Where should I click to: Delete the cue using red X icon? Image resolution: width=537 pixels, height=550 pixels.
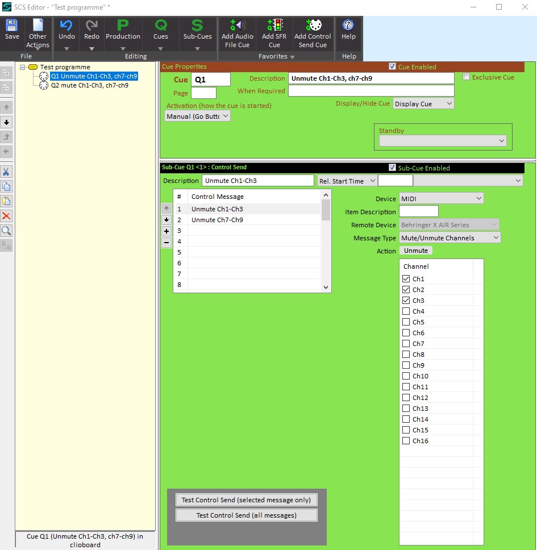click(7, 216)
